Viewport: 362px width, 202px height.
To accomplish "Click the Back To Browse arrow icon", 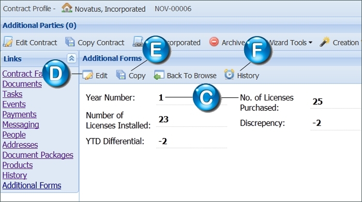I will tap(159, 75).
